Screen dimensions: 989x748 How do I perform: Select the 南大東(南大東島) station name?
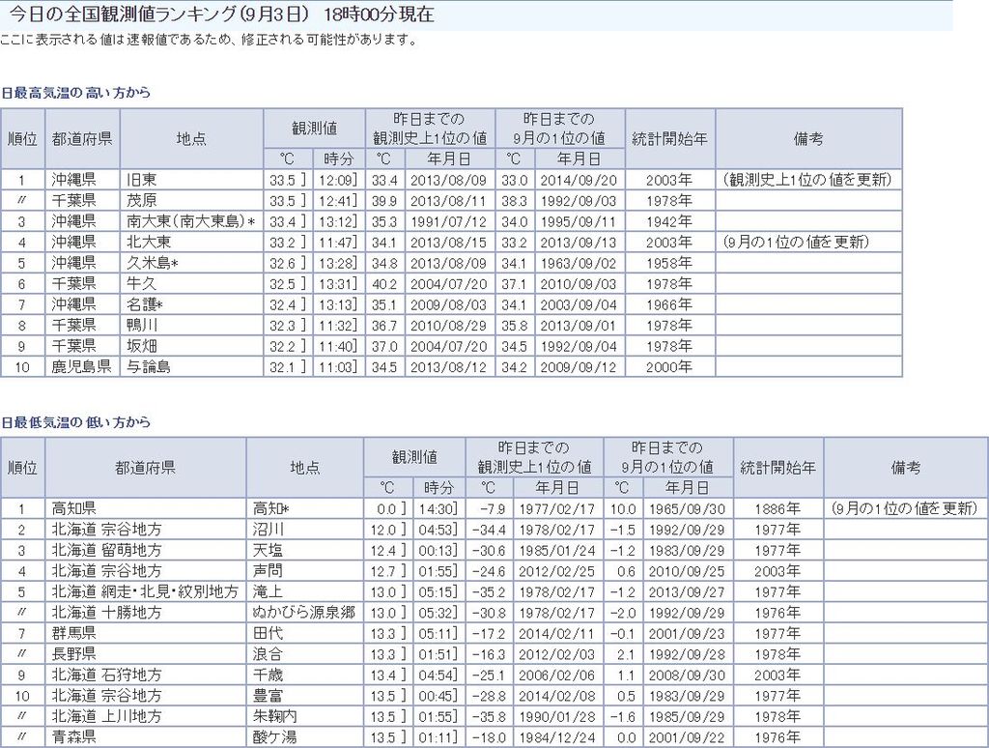(190, 221)
